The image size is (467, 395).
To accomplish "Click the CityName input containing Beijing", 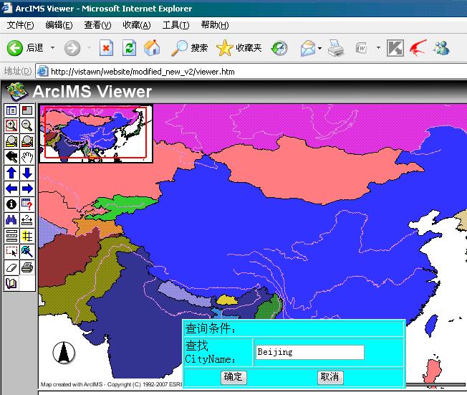I will pyautogui.click(x=309, y=352).
